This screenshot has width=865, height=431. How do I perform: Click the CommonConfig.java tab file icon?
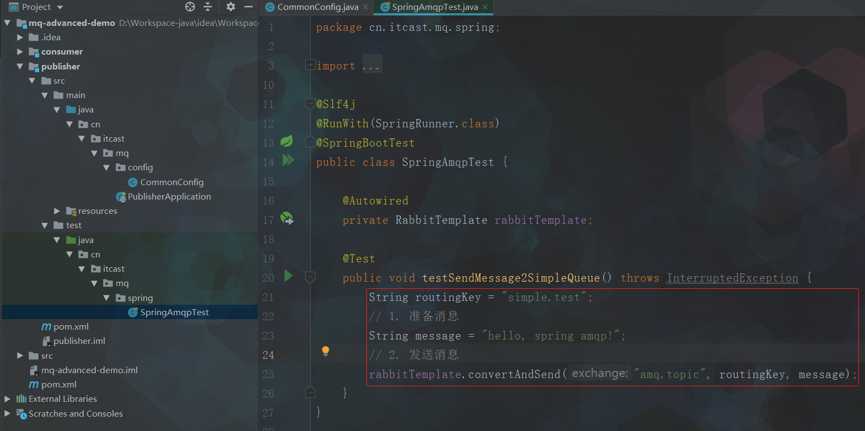click(x=270, y=7)
